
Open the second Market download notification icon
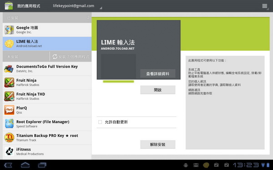tap(227, 165)
